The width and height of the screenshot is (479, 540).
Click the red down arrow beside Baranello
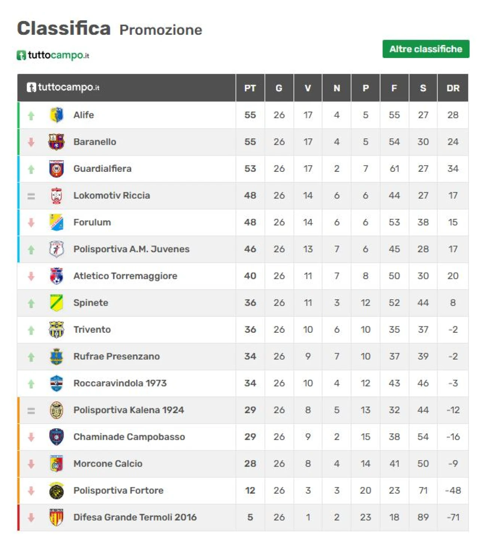(x=31, y=142)
